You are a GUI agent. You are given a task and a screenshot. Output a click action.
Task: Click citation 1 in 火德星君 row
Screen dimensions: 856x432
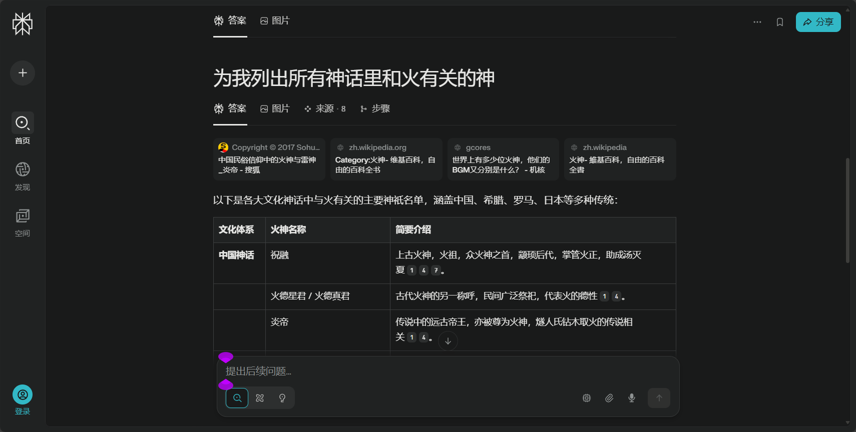click(x=605, y=296)
